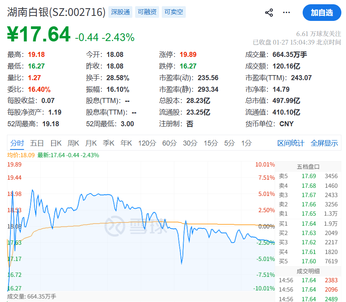Open the more options "..." menu
Screen dimensions: 346x302
pos(286,12)
